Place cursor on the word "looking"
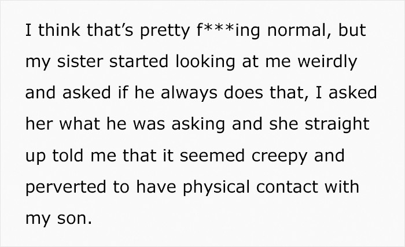405x247 pixels. coord(205,62)
